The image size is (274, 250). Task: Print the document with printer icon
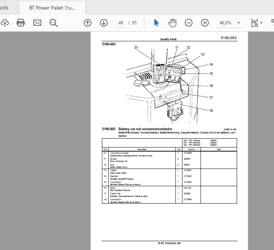[21, 23]
